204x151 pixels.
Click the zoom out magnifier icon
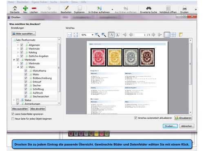coord(97,35)
